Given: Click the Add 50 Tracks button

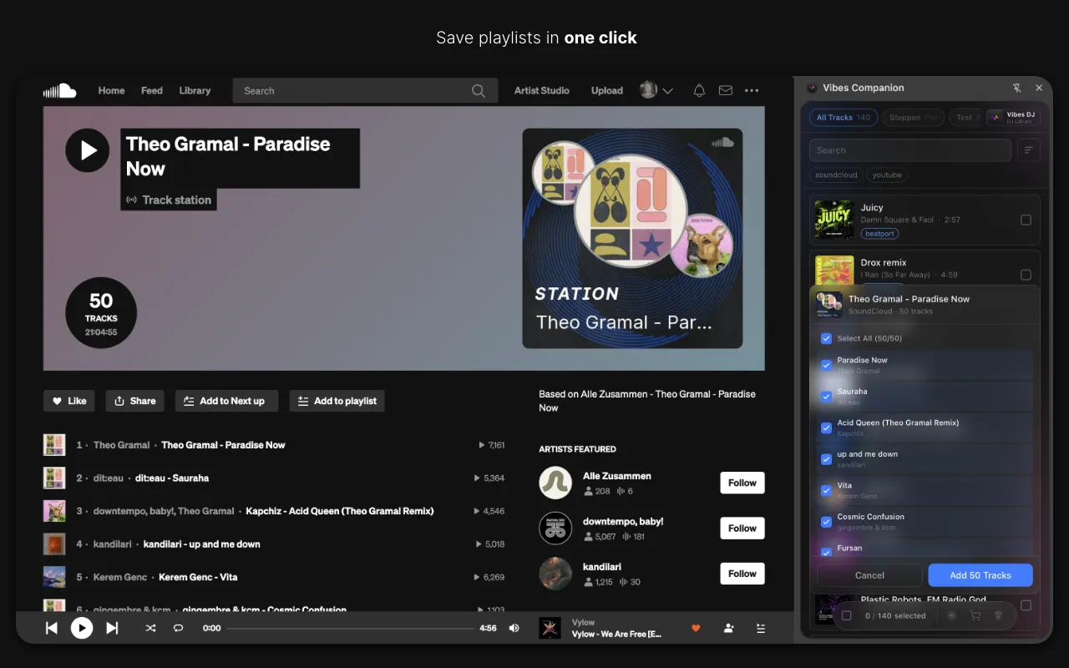Looking at the screenshot, I should [980, 575].
